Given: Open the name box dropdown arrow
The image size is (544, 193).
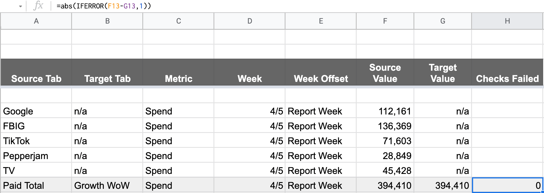Looking at the screenshot, I should pyautogui.click(x=20, y=6).
